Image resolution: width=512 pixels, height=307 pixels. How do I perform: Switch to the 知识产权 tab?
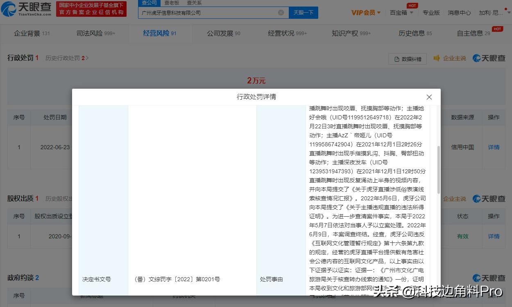click(x=351, y=33)
